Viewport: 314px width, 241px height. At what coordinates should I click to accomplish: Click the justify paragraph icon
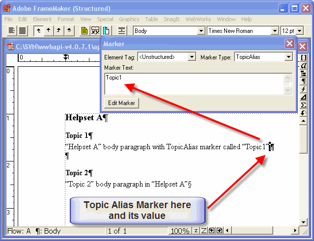[22, 31]
